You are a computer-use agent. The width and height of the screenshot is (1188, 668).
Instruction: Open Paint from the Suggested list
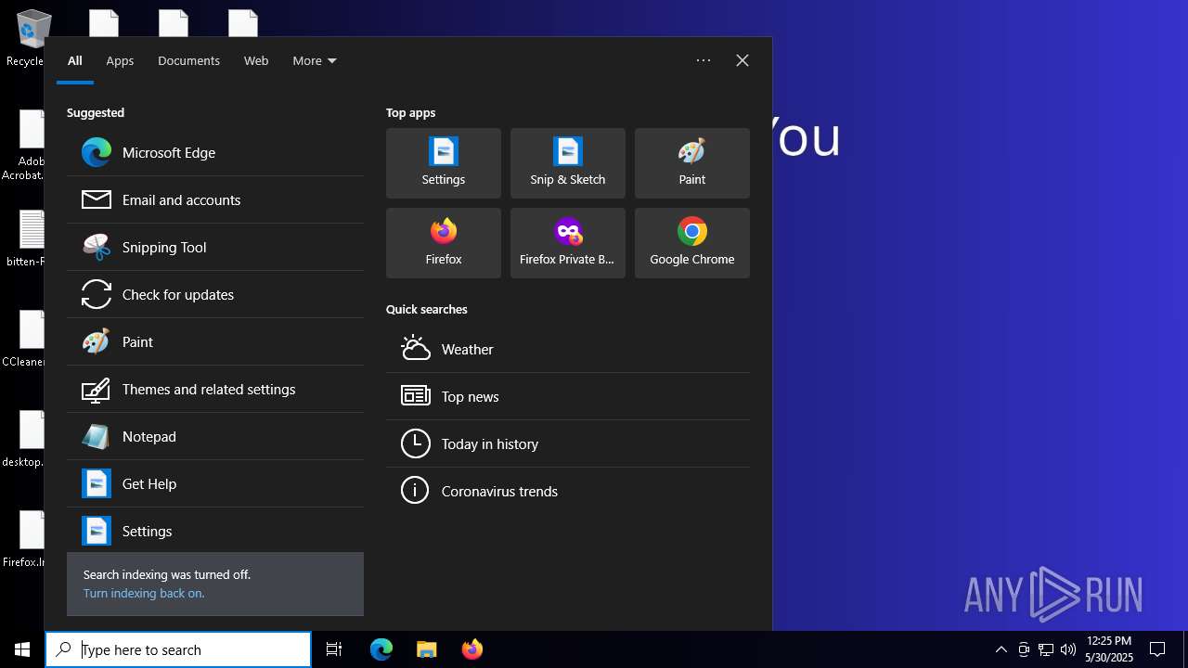[x=215, y=341]
